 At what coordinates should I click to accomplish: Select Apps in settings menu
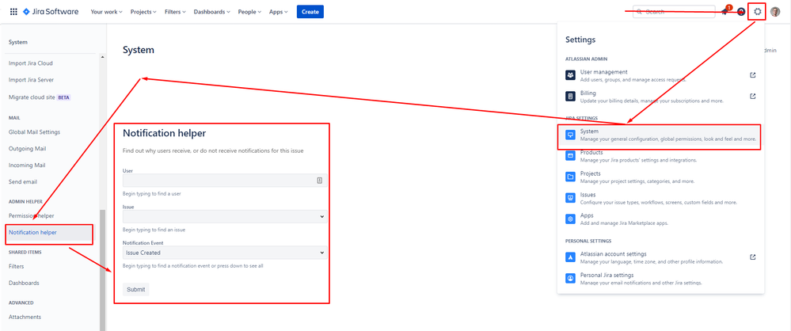point(661,219)
